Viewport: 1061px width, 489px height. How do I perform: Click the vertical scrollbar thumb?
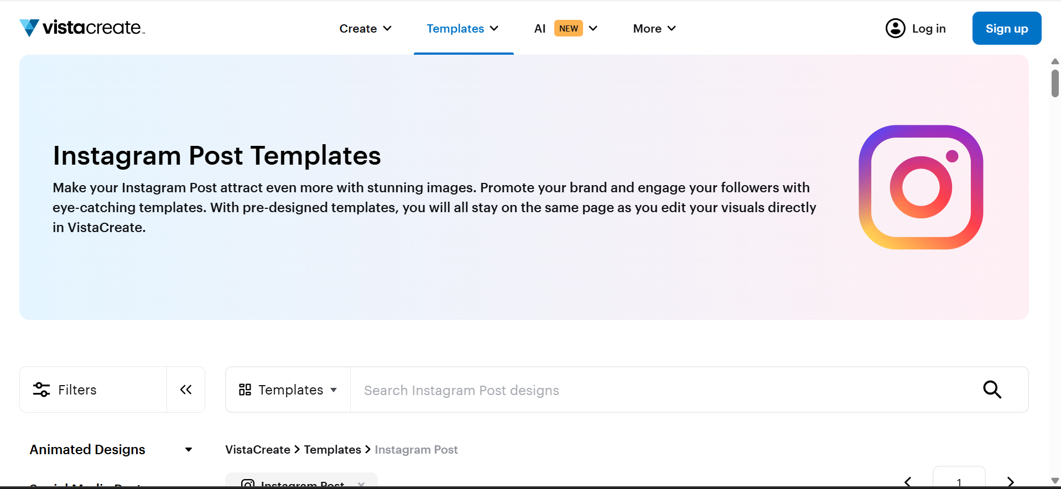tap(1055, 83)
